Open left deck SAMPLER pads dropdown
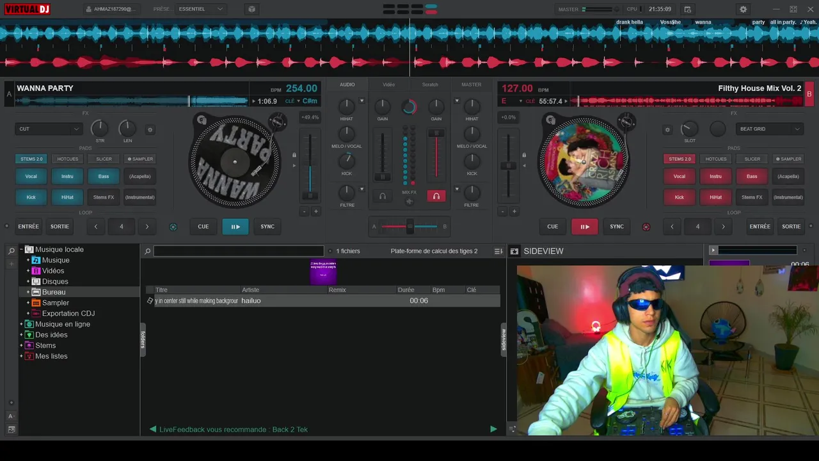The height and width of the screenshot is (461, 819). point(140,159)
